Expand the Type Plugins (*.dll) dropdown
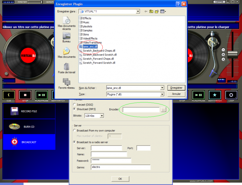The height and width of the screenshot is (185, 242). pyautogui.click(x=162, y=94)
